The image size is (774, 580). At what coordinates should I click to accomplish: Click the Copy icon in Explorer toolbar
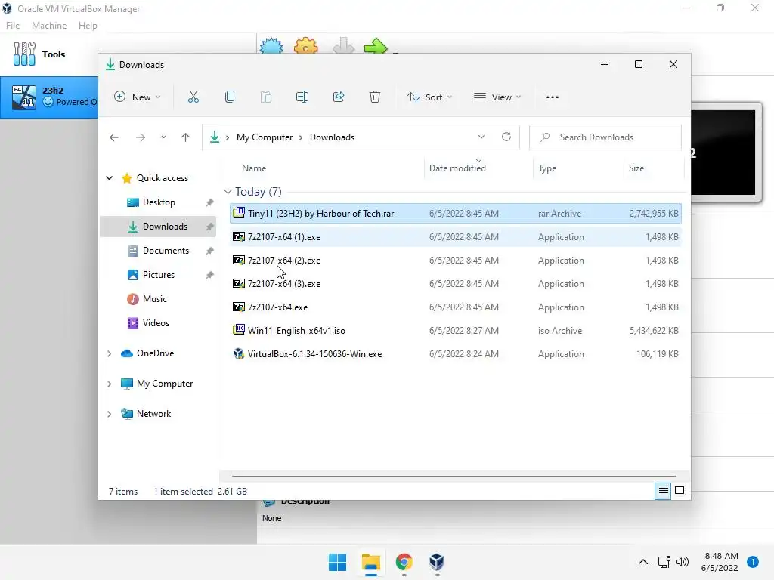[x=230, y=97]
